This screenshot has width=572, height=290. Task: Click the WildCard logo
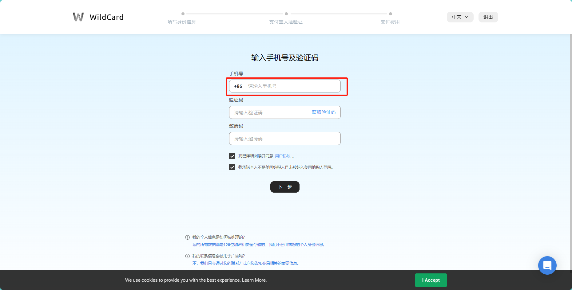click(98, 17)
